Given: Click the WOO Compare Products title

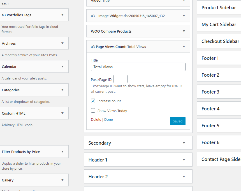Looking at the screenshot, I should coord(111,31).
